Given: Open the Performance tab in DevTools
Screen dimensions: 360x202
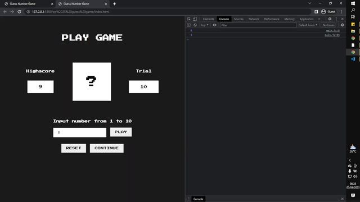Looking at the screenshot, I should (272, 19).
